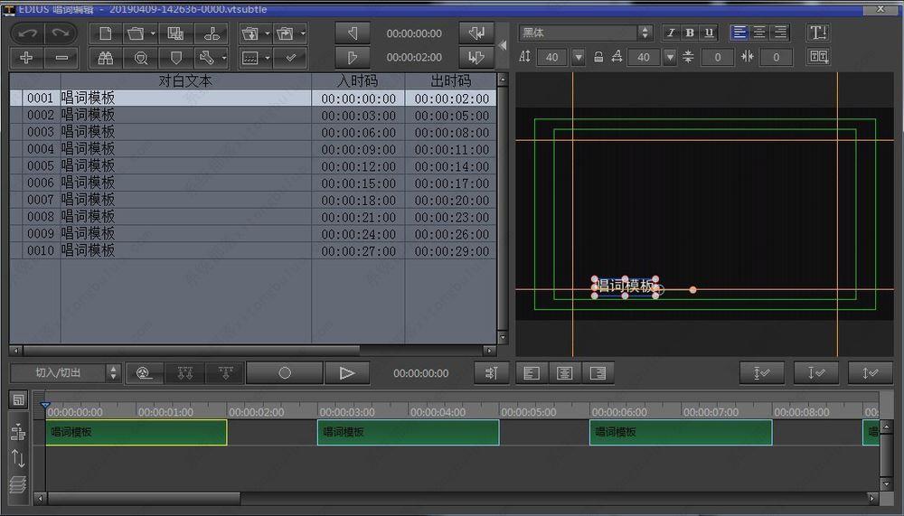Set in point with the in-marker icon
Image resolution: width=904 pixels, height=516 pixels.
pos(353,33)
